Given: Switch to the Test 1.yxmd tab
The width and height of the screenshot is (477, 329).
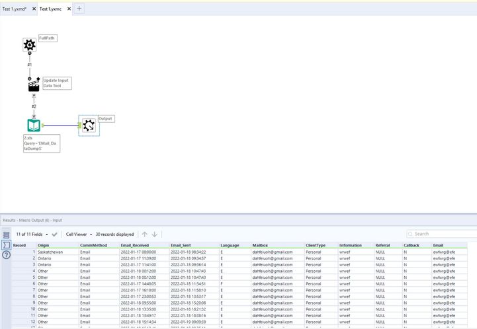Looking at the screenshot, I should click(15, 9).
